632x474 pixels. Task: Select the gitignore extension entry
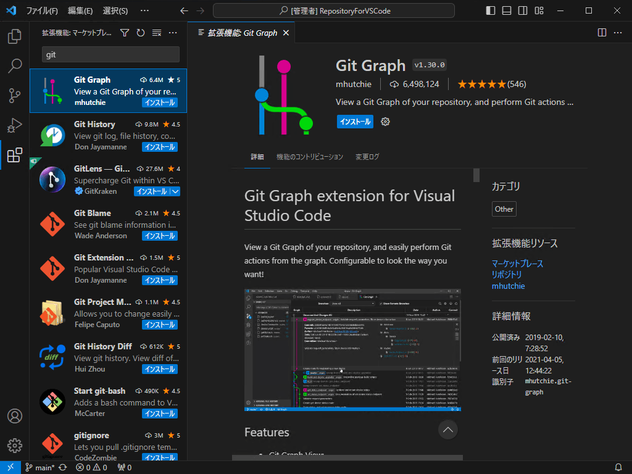[x=109, y=446]
